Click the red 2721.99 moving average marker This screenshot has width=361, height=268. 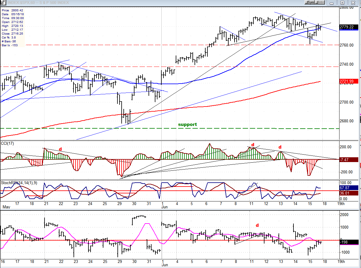347,81
